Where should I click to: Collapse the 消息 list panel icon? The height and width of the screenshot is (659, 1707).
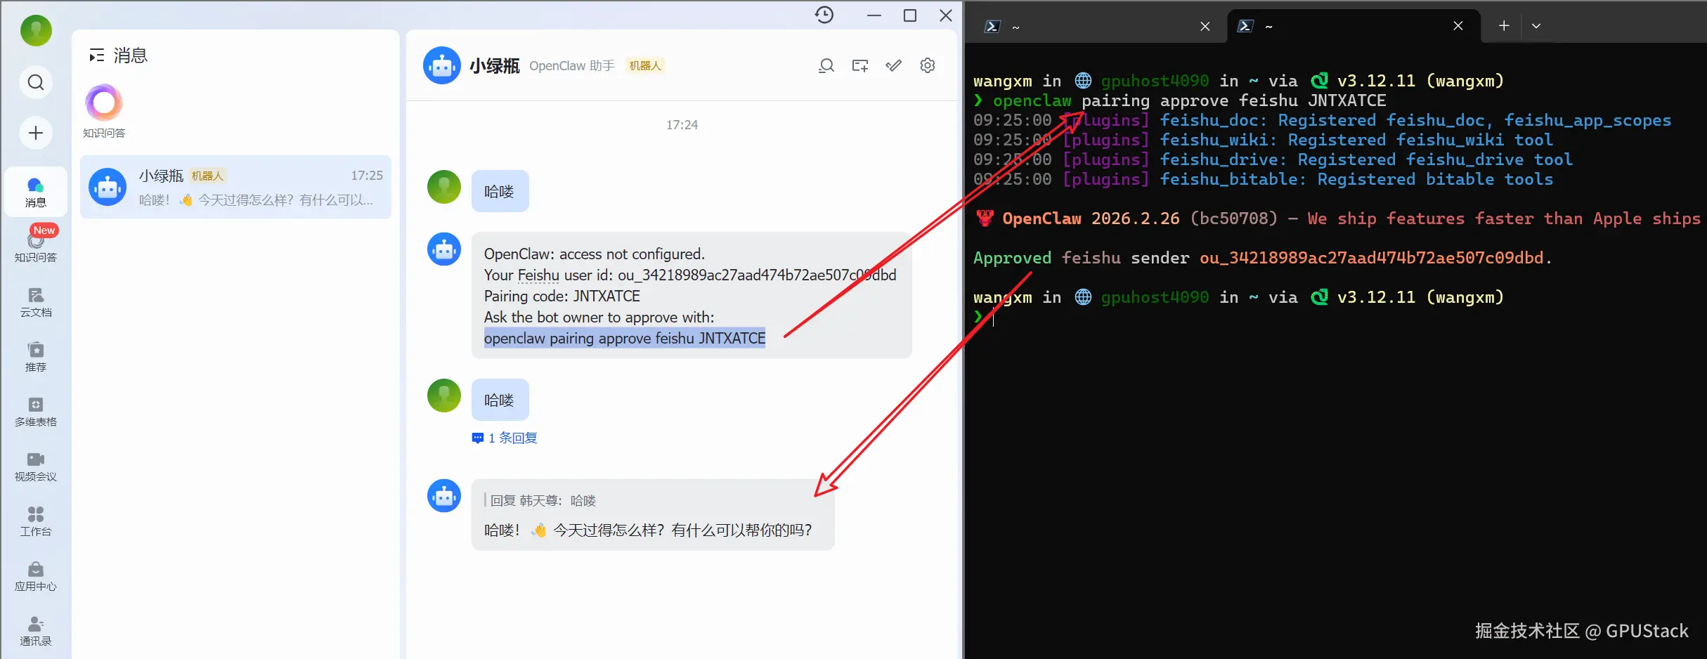tap(97, 56)
